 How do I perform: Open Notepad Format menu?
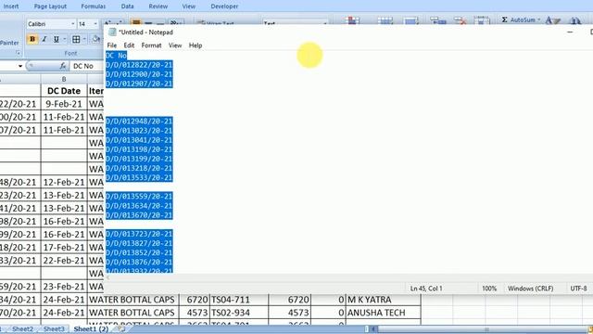click(x=151, y=45)
